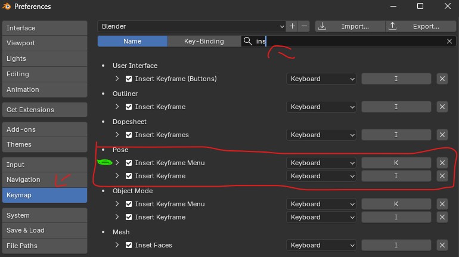Open System preferences section
459x257 pixels.
click(x=45, y=215)
